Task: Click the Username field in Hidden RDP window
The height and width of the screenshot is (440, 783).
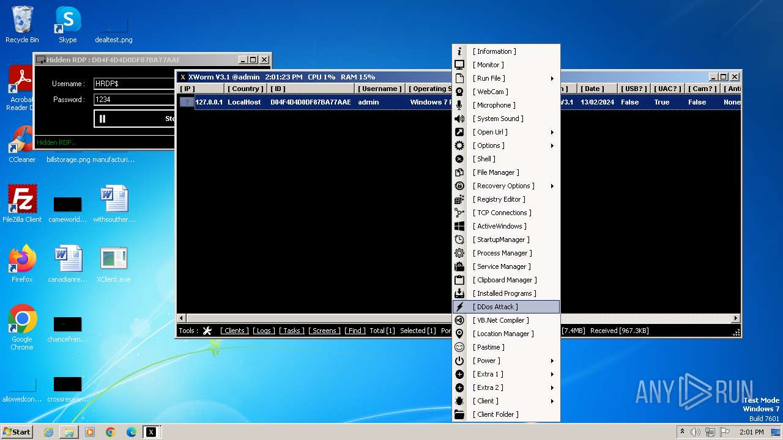Action: pyautogui.click(x=135, y=84)
